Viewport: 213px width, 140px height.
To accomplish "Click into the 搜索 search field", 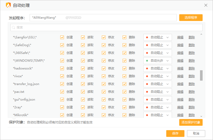I will 106,27.
